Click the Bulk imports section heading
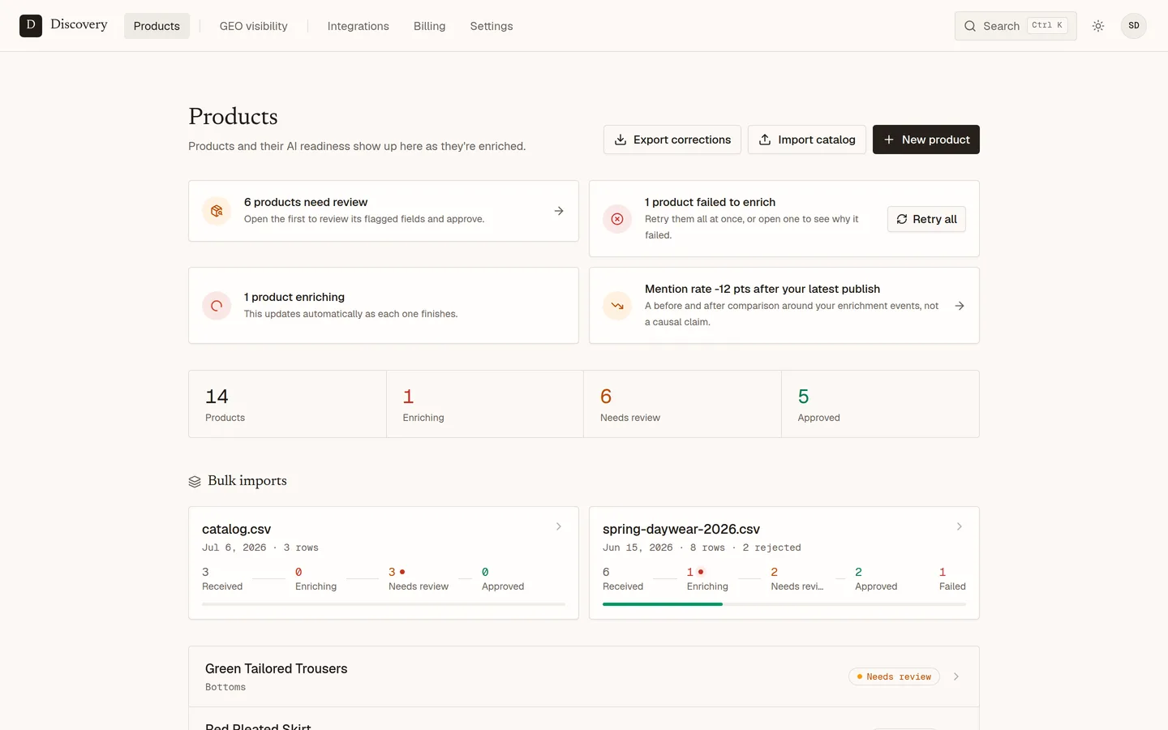 click(247, 481)
